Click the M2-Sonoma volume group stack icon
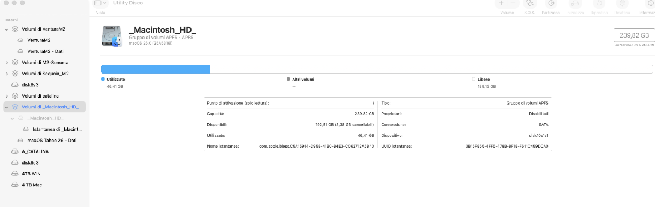The width and height of the screenshot is (655, 207). tap(15, 62)
